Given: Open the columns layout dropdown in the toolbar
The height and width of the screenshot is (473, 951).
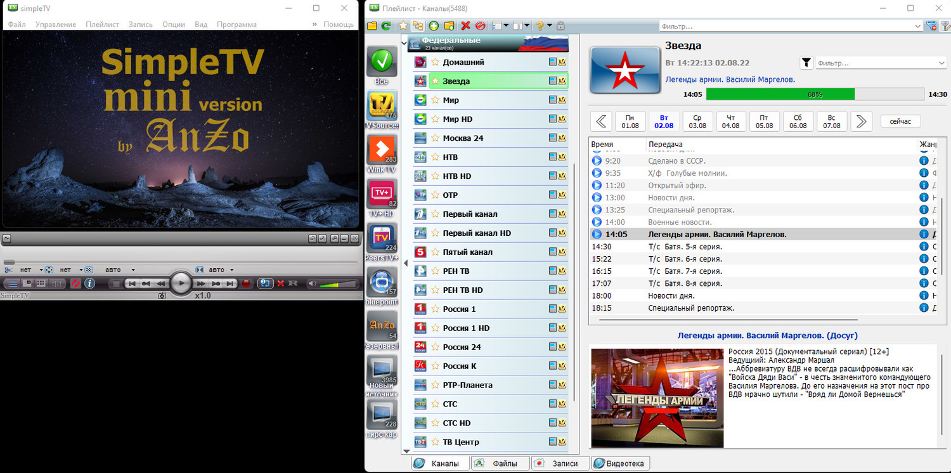Looking at the screenshot, I should (x=527, y=26).
